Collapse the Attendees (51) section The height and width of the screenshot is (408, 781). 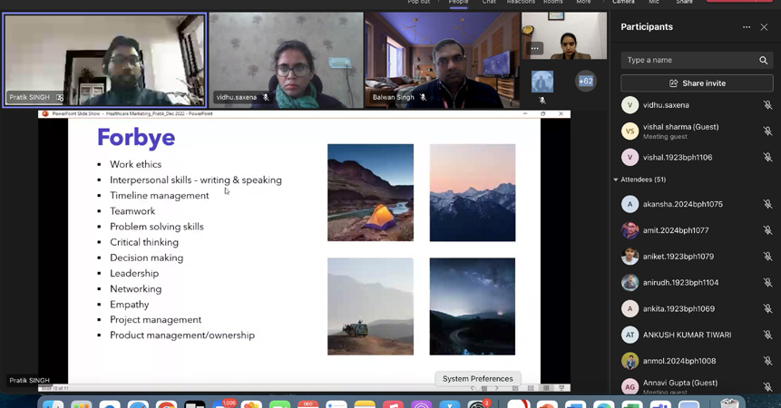[616, 180]
